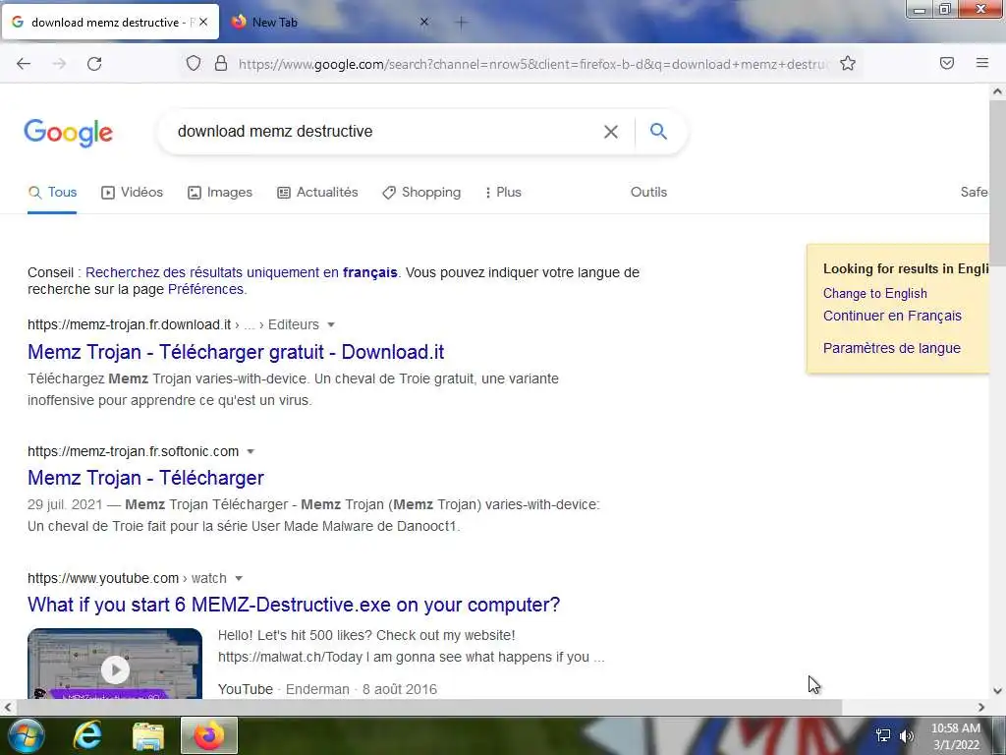Click the vertical scrollbar down arrow
The height and width of the screenshot is (755, 1006).
pos(997,691)
